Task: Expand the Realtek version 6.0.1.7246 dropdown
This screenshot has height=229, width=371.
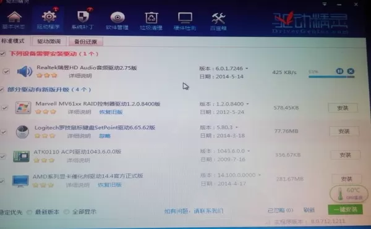Action: click(x=247, y=69)
